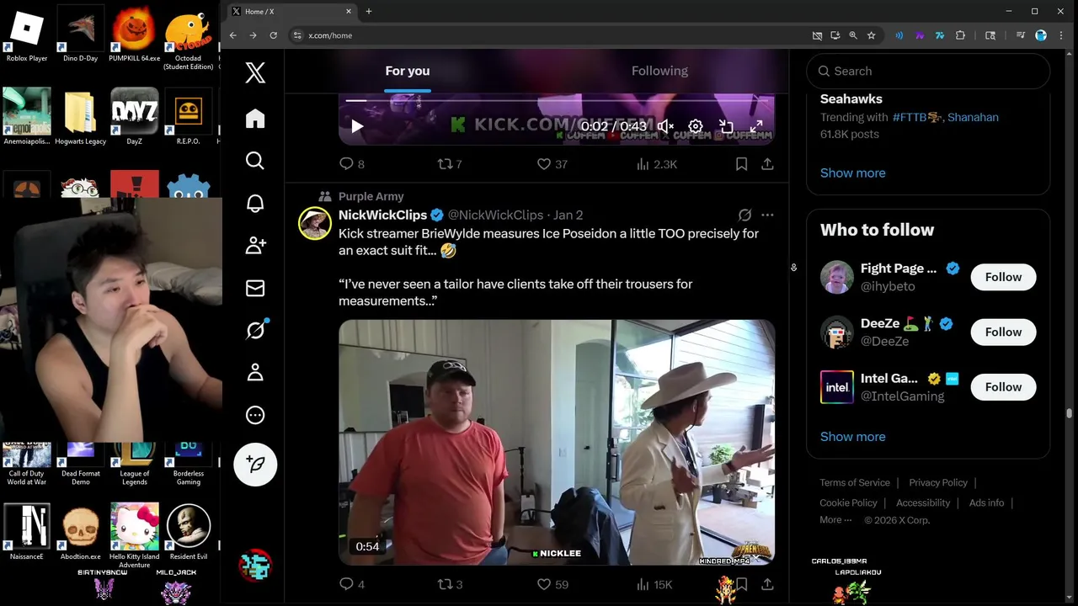Open Profile icon in sidebar
The width and height of the screenshot is (1078, 606).
pyautogui.click(x=255, y=373)
